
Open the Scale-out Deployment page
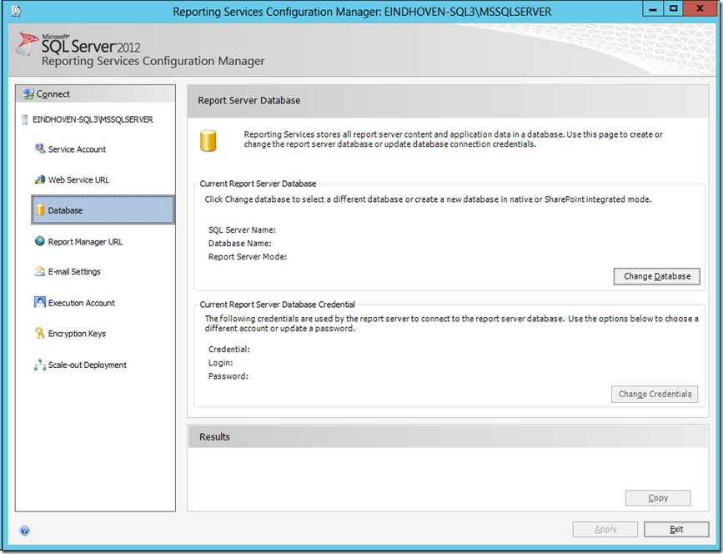[x=88, y=365]
